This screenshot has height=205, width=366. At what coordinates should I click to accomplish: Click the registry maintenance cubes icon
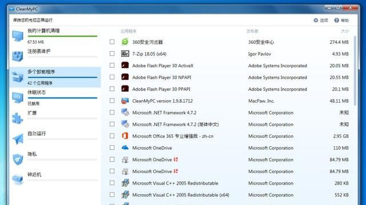point(18,56)
